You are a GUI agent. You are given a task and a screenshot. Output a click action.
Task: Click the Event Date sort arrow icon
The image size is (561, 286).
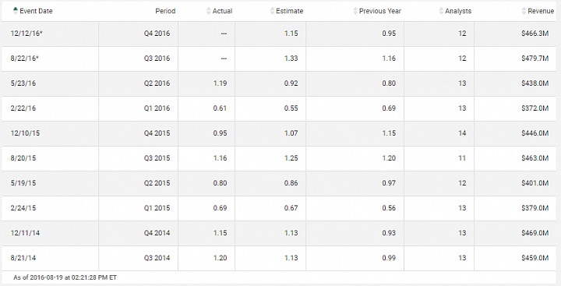click(16, 10)
